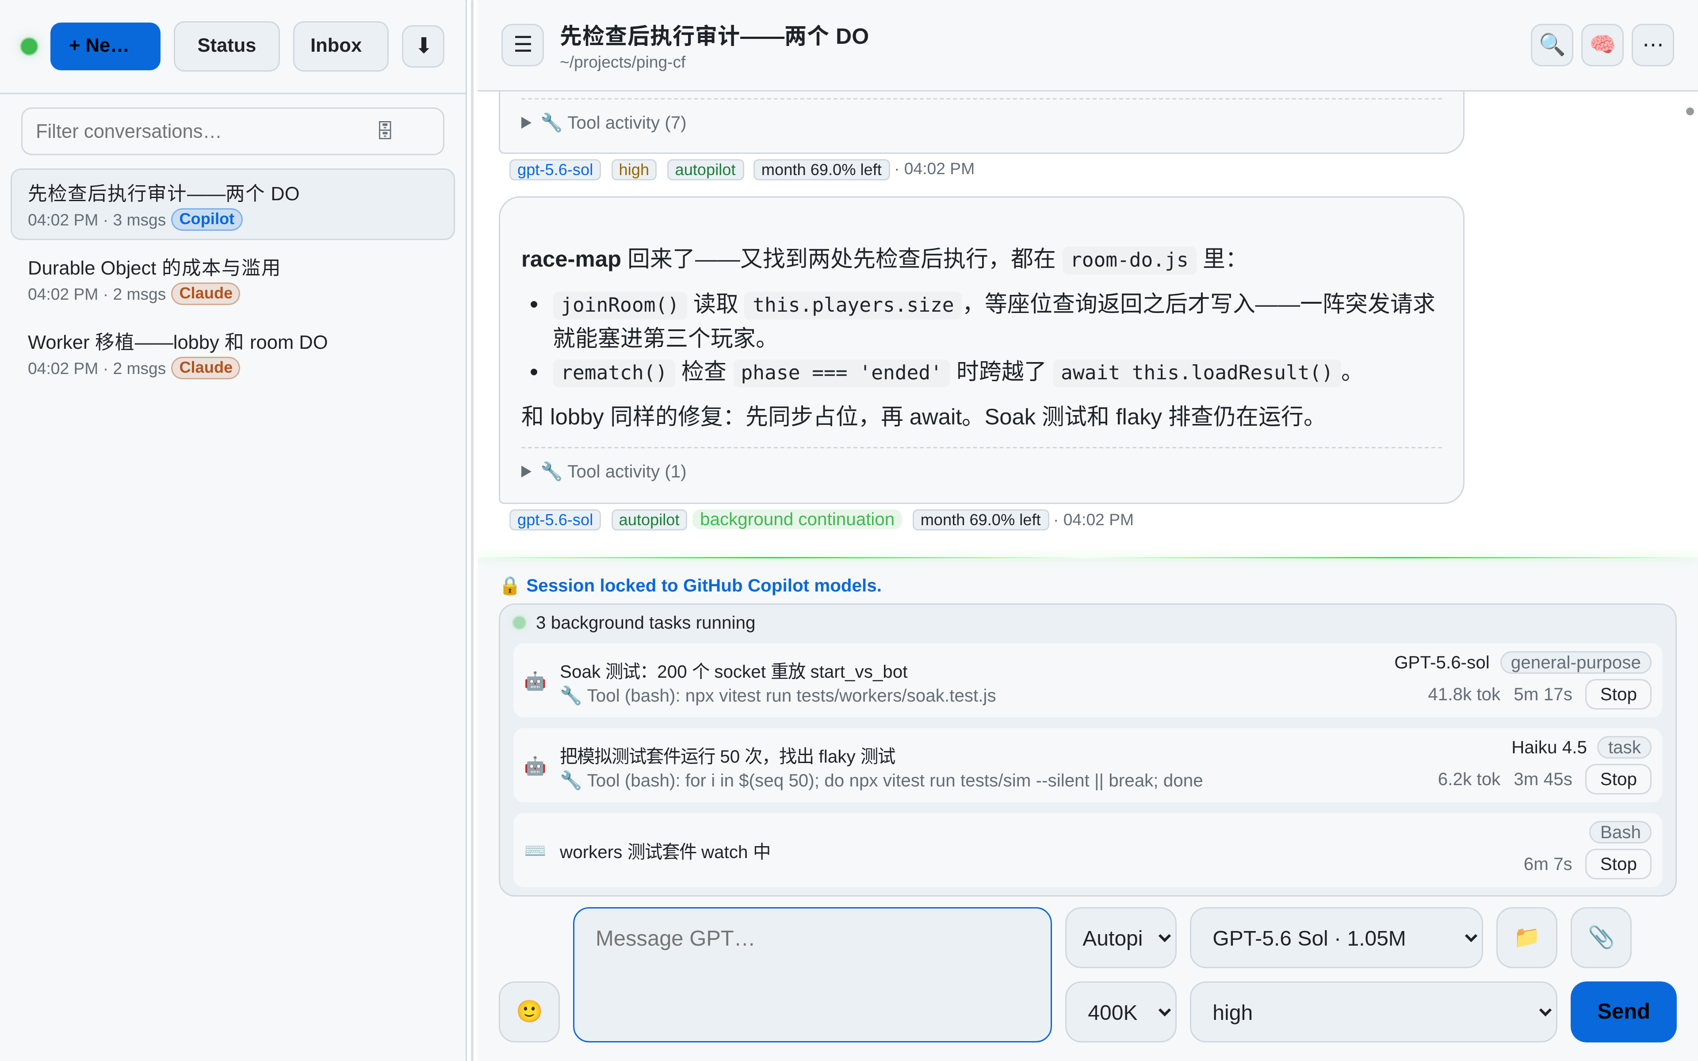Viewport: 1698px width, 1061px height.
Task: Select conversation Durable Object 的成本与滥用
Action: point(232,279)
